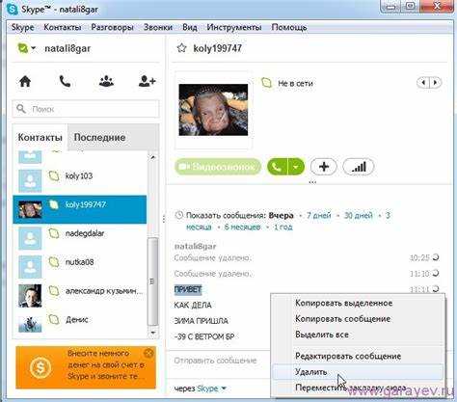The height and width of the screenshot is (402, 457).
Task: Open the Skype Home icon
Action: (x=25, y=81)
